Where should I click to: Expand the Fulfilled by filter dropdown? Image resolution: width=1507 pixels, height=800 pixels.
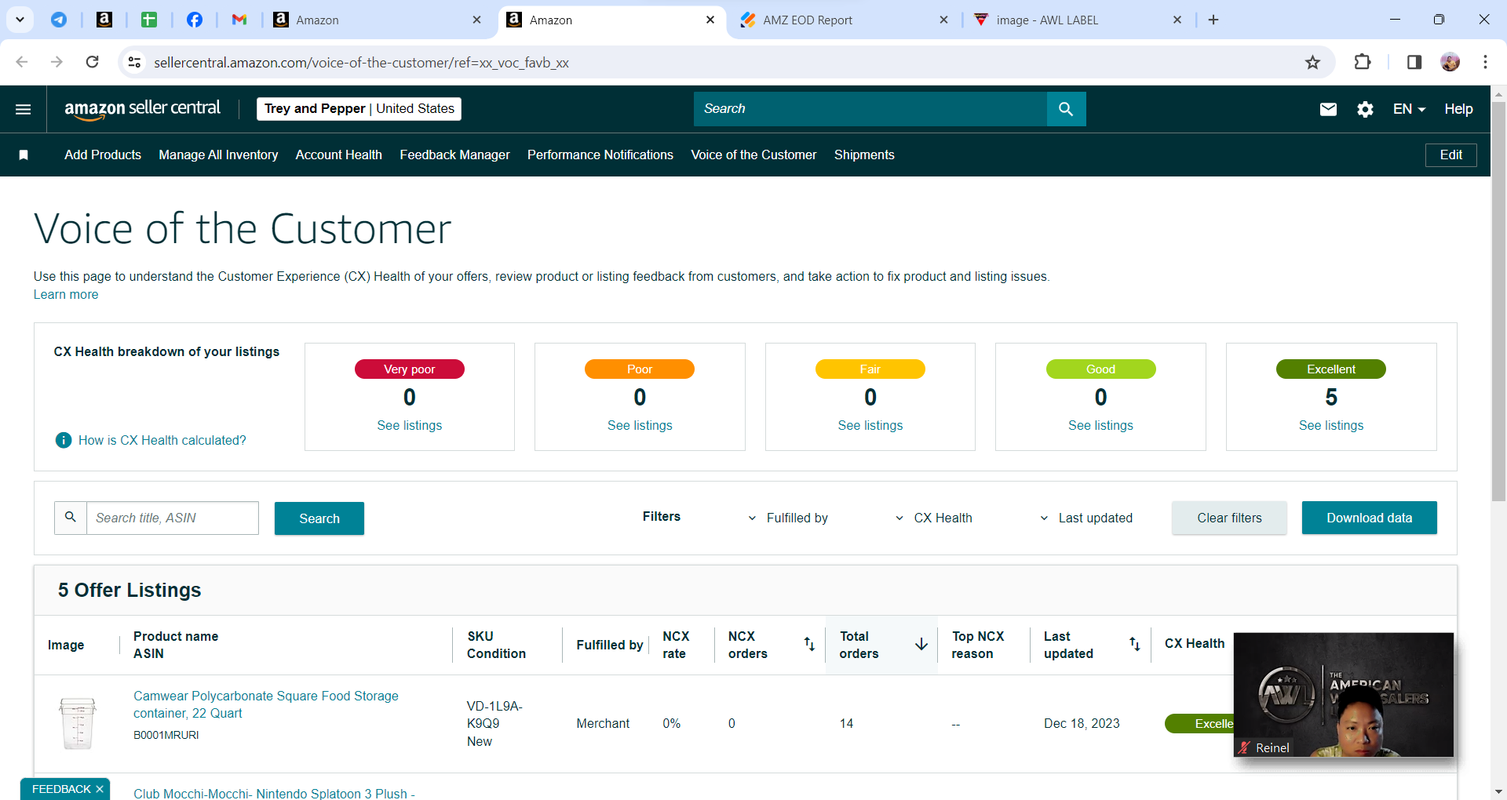point(787,518)
